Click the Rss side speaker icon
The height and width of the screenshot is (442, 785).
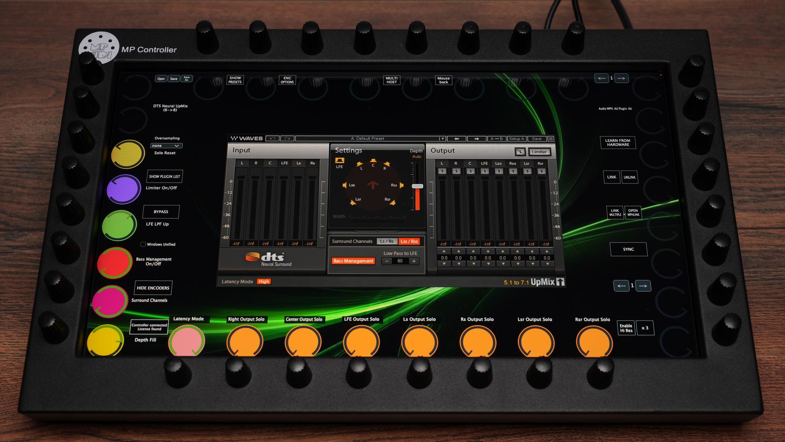(401, 185)
